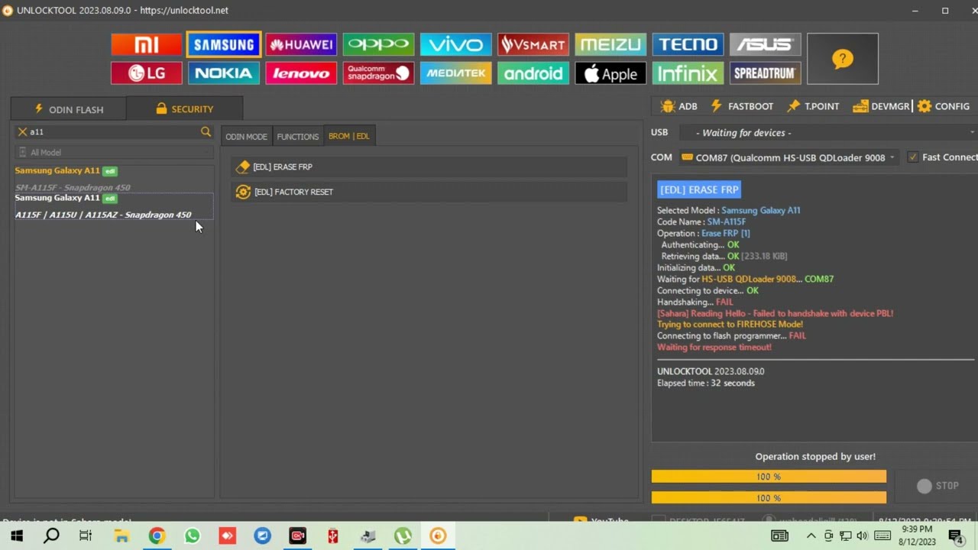This screenshot has height=550, width=978.
Task: Open the FUNCTIONS tab
Action: point(297,136)
